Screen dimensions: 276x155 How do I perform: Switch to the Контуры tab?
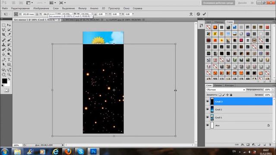(x=229, y=85)
